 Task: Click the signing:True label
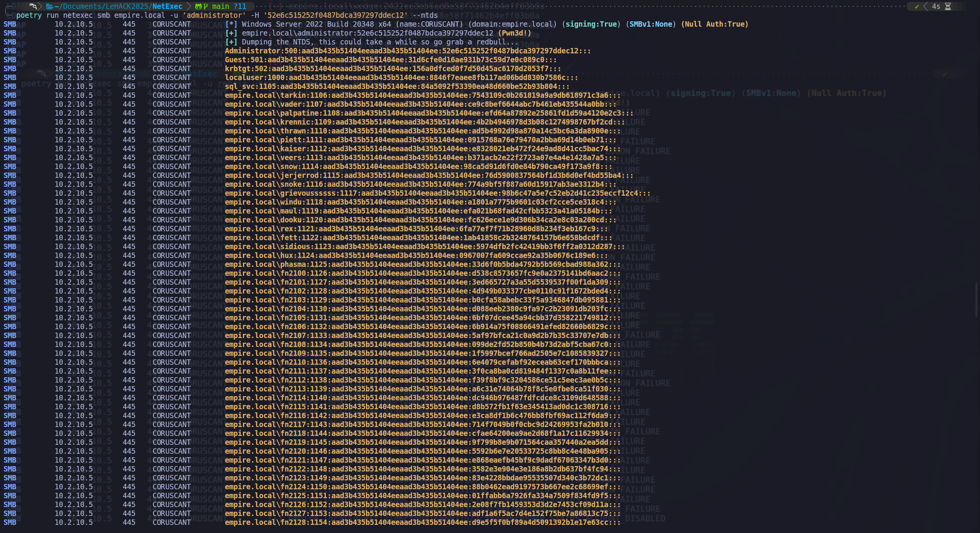(591, 24)
